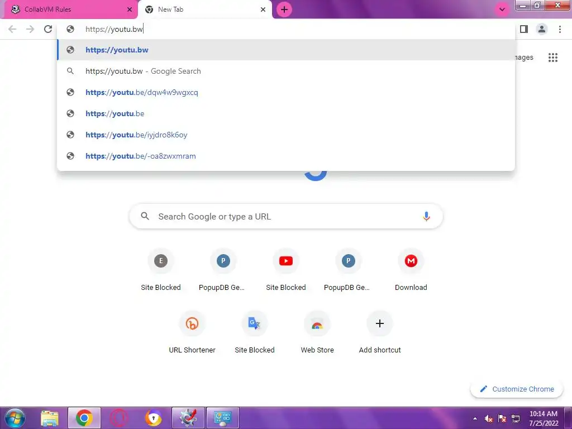Image resolution: width=572 pixels, height=429 pixels.
Task: Click the Search Google or type a URL box
Action: [x=286, y=216]
